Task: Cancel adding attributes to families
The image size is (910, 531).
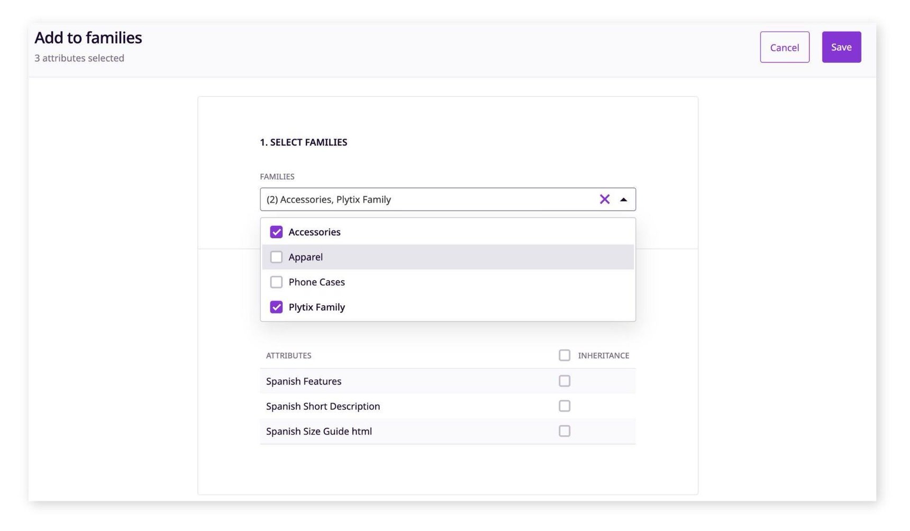Action: tap(784, 47)
